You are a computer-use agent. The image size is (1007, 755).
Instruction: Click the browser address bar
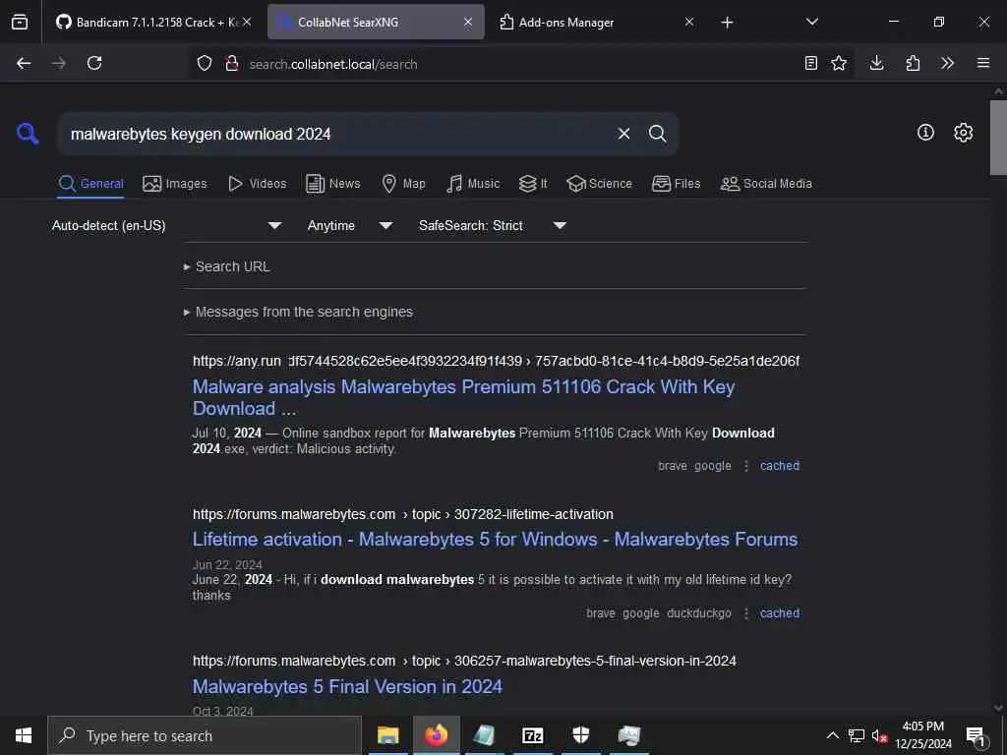tap(495, 64)
